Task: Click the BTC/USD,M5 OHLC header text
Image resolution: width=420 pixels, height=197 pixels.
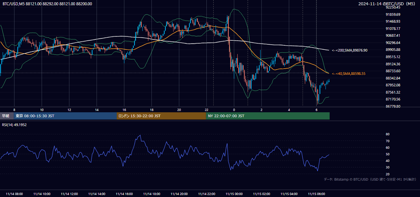Action: coord(47,4)
